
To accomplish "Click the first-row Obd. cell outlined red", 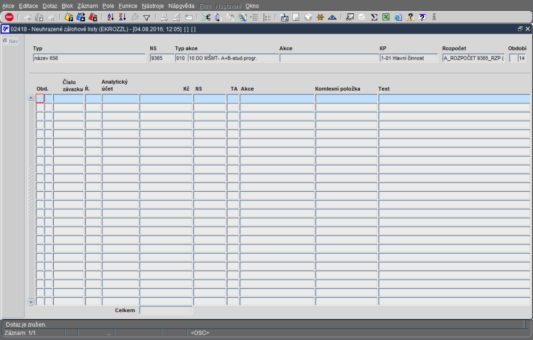I will pyautogui.click(x=40, y=98).
